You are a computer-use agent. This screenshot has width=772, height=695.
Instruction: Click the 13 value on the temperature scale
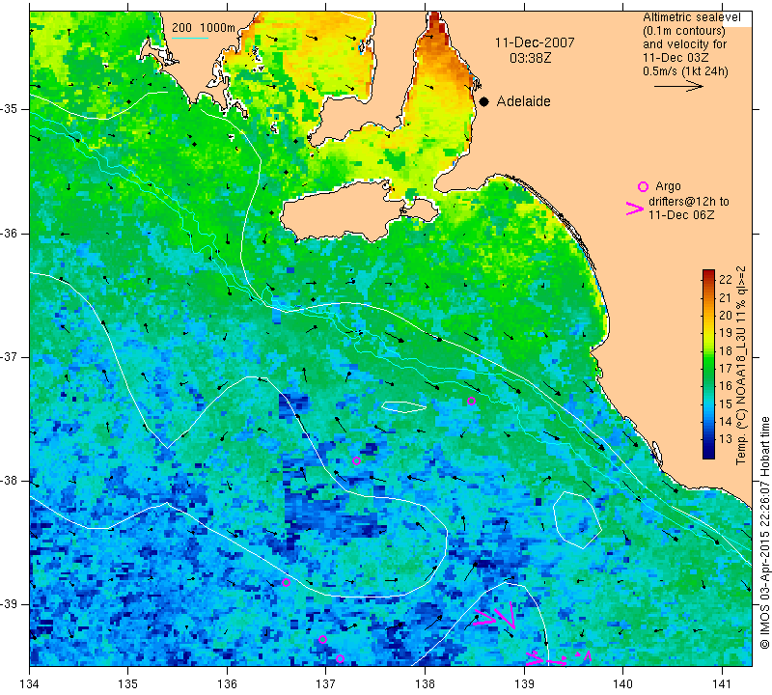[x=726, y=438]
